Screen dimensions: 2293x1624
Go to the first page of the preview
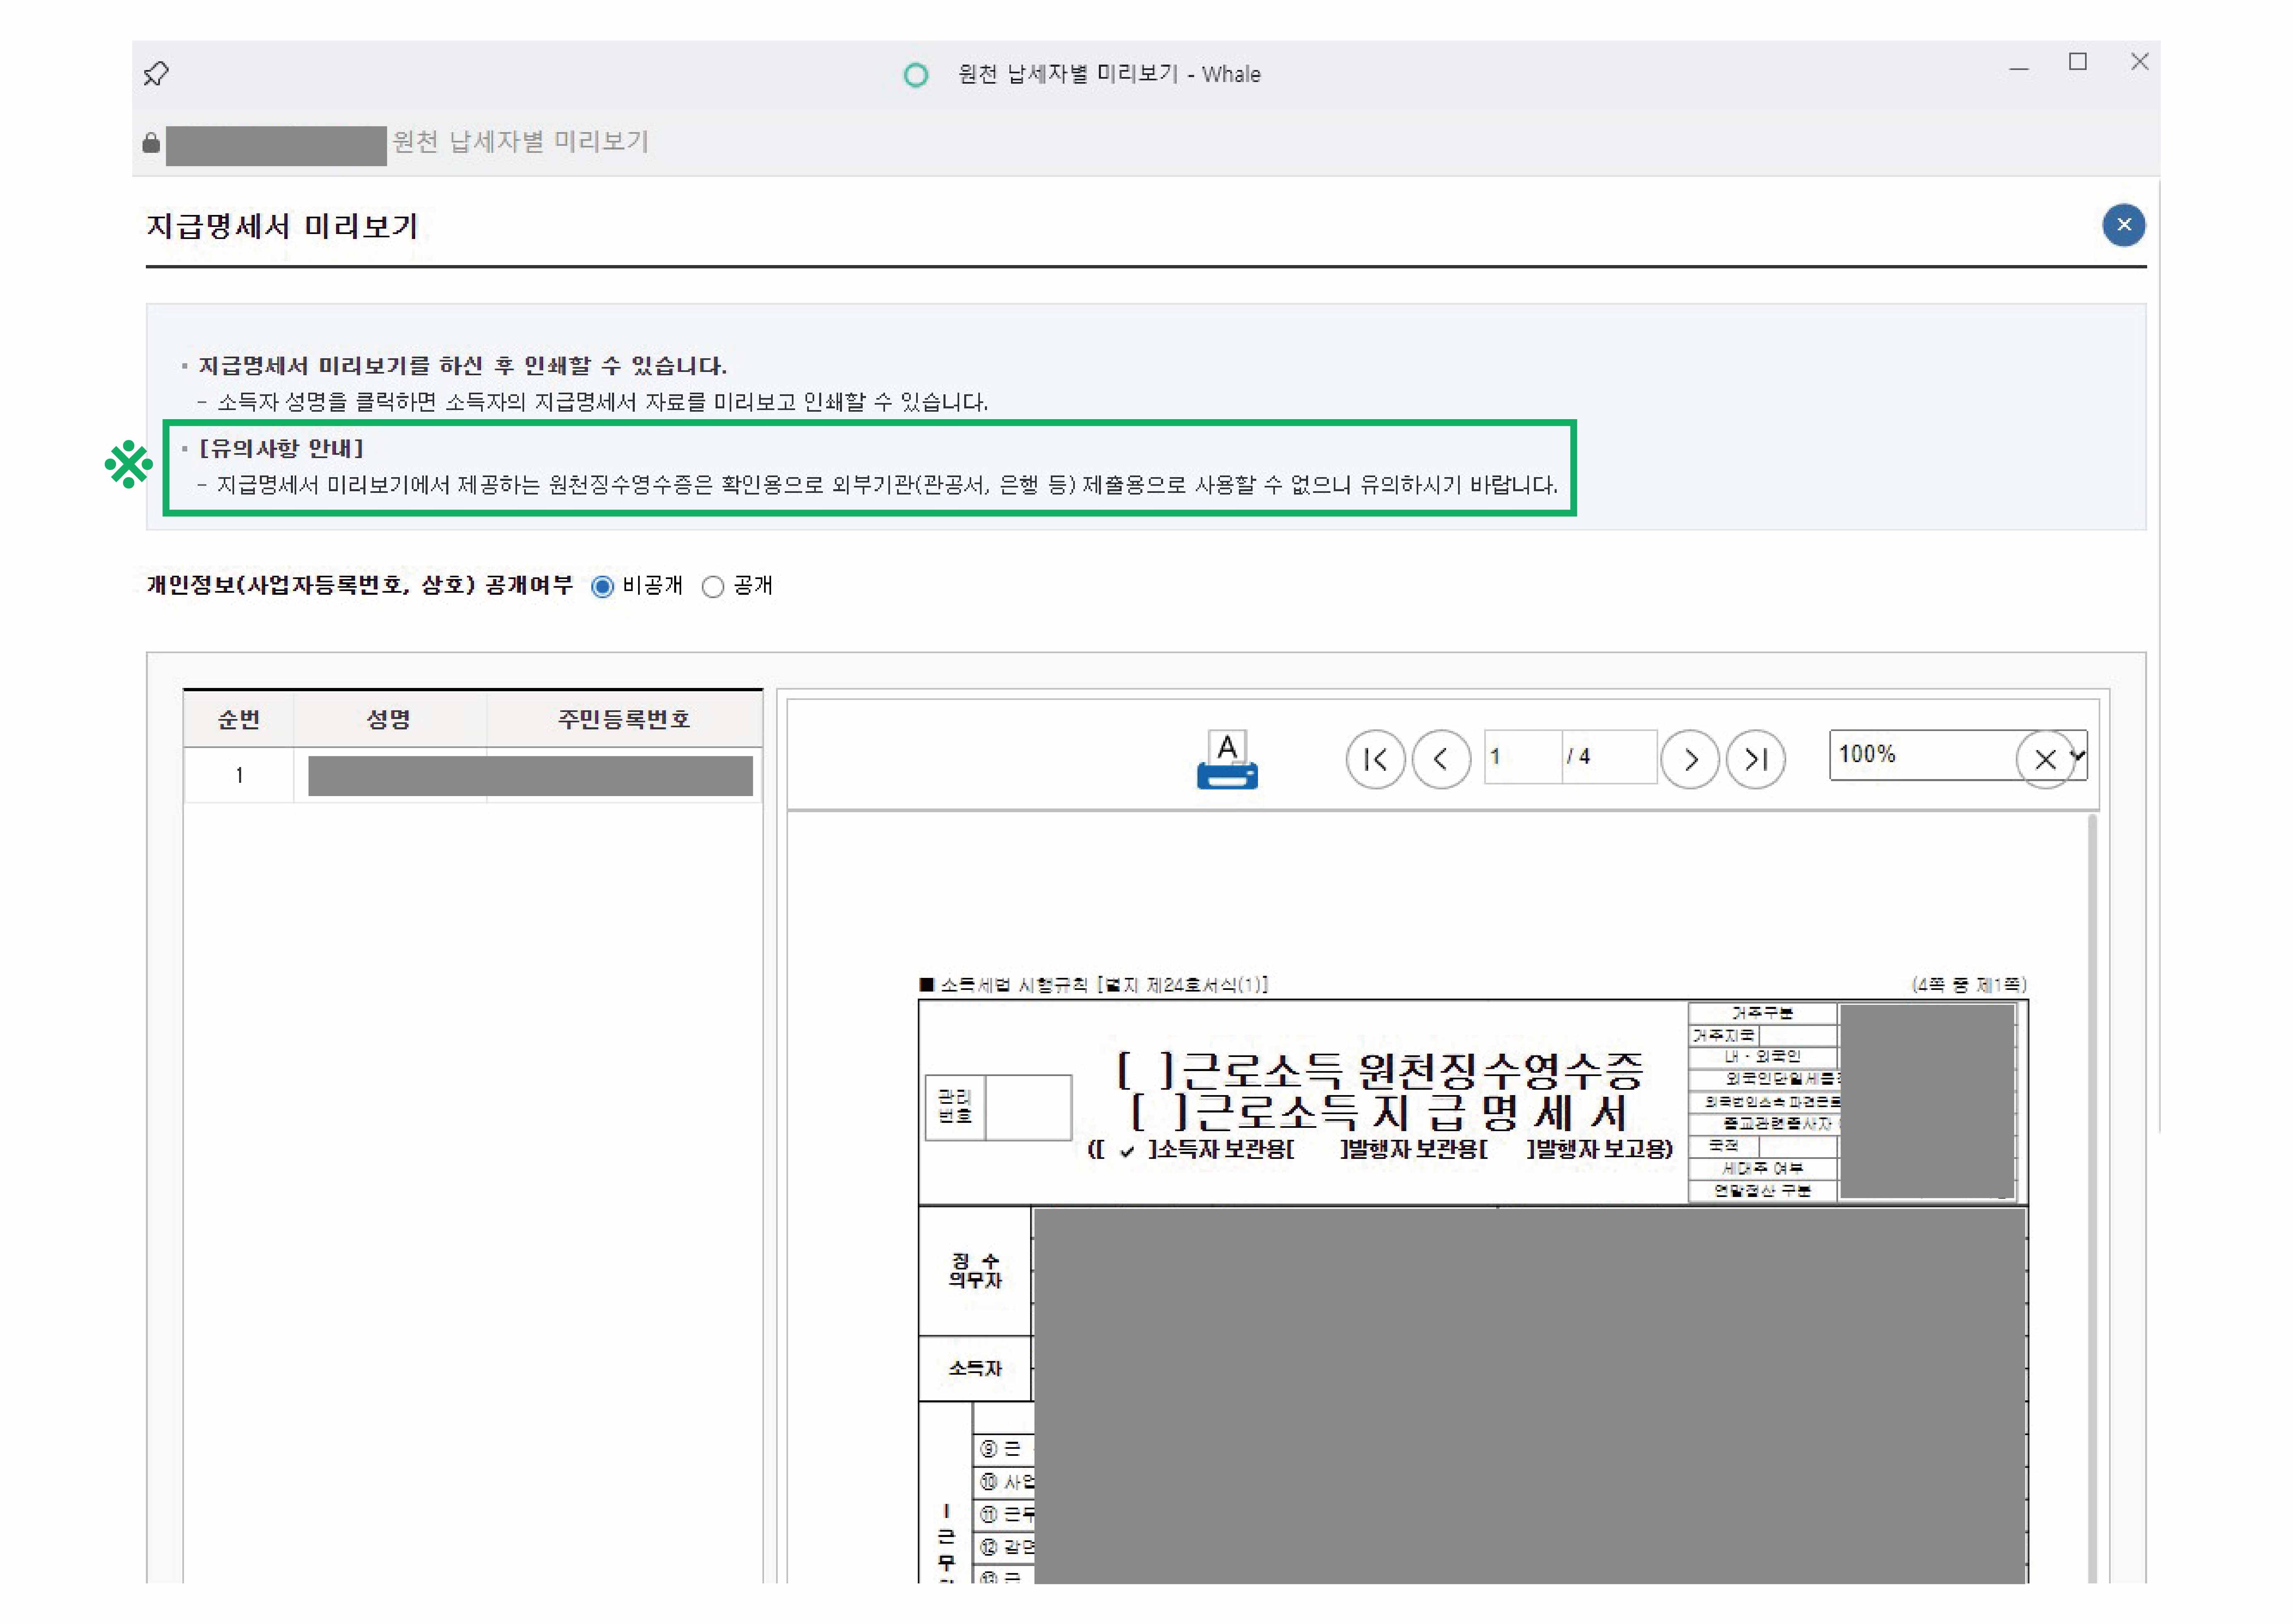[x=1376, y=760]
